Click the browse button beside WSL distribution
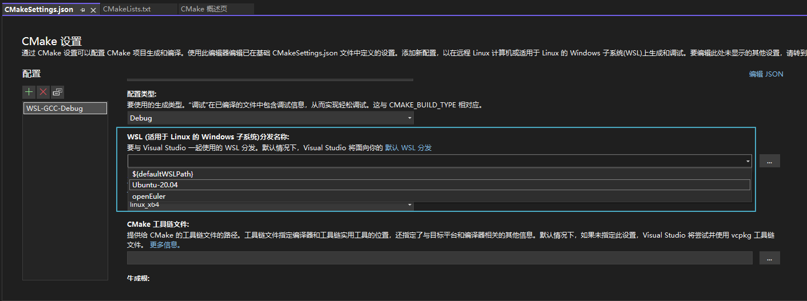 point(770,161)
